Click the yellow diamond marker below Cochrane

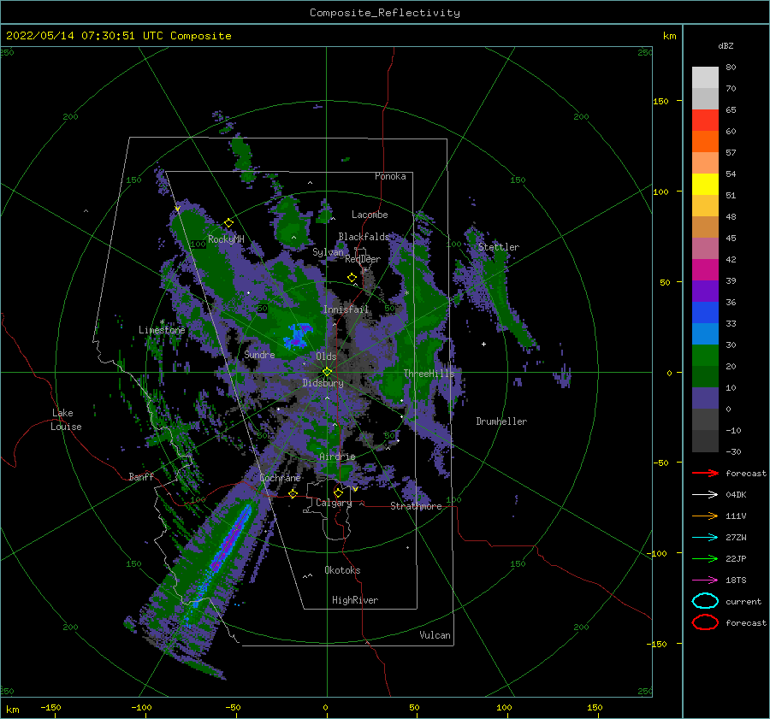(x=293, y=493)
